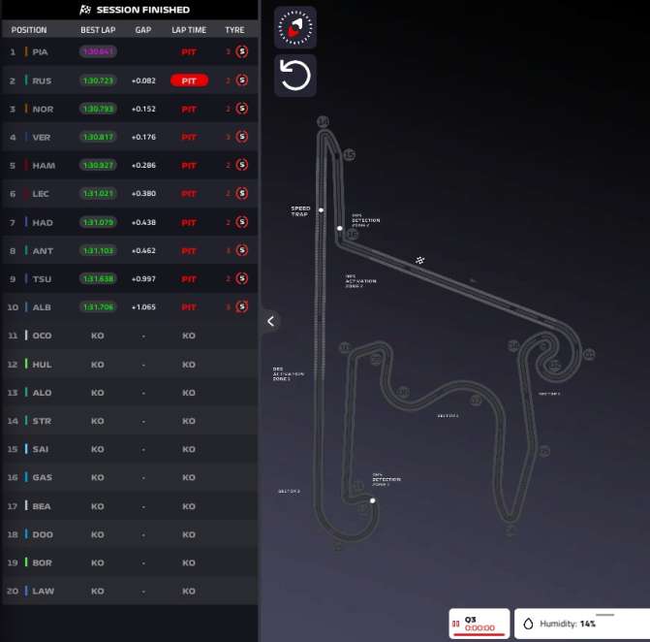Click ALB's soft tyre icon
Image resolution: width=650 pixels, height=642 pixels.
[242, 306]
